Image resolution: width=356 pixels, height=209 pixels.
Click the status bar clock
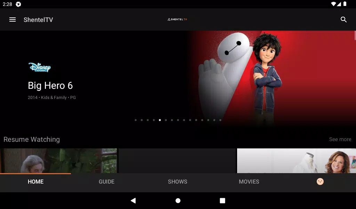click(x=7, y=4)
